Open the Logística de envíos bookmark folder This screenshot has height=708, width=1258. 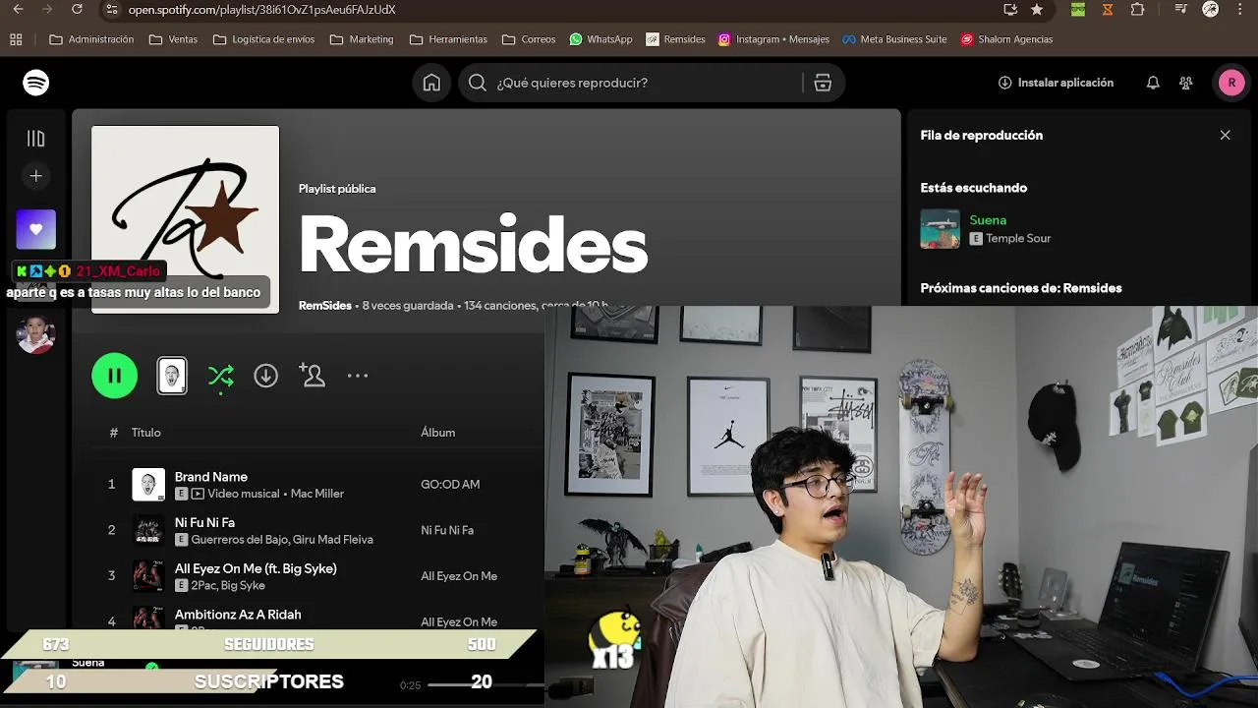[263, 39]
